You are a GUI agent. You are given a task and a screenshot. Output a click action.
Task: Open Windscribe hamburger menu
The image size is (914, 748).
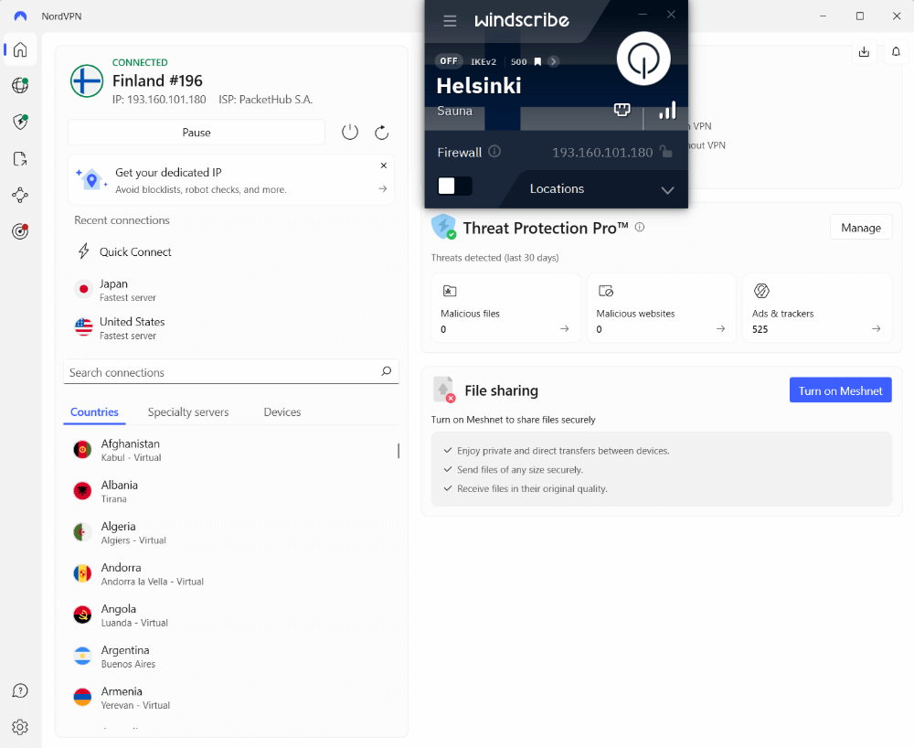pos(450,21)
